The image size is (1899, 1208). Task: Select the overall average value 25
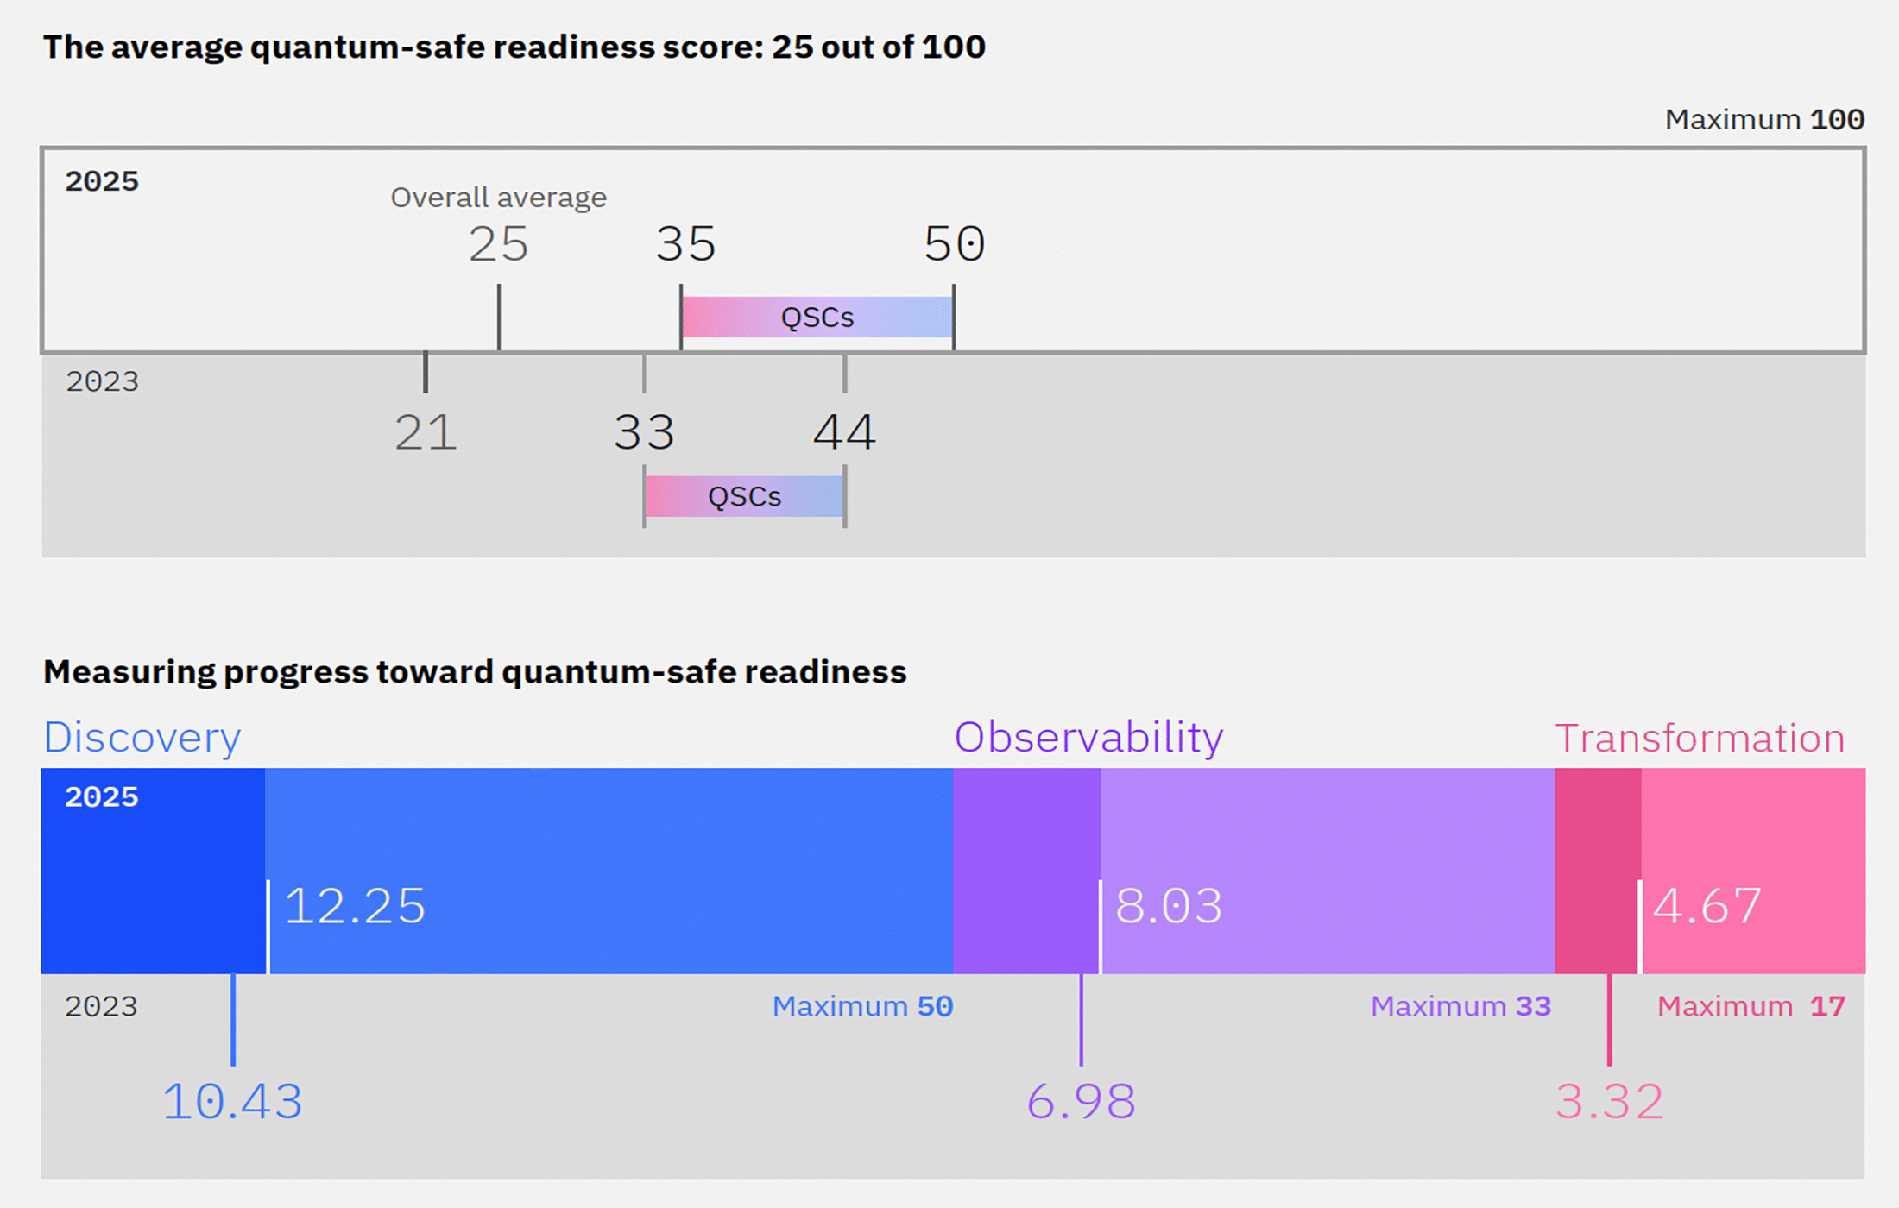[x=499, y=244]
